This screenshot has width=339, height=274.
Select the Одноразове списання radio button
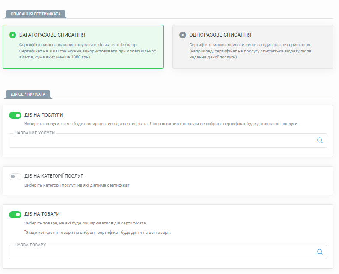pyautogui.click(x=183, y=35)
